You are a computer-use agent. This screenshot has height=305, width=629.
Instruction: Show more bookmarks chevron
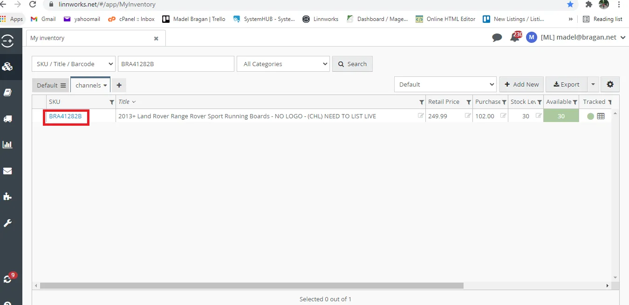tap(571, 19)
